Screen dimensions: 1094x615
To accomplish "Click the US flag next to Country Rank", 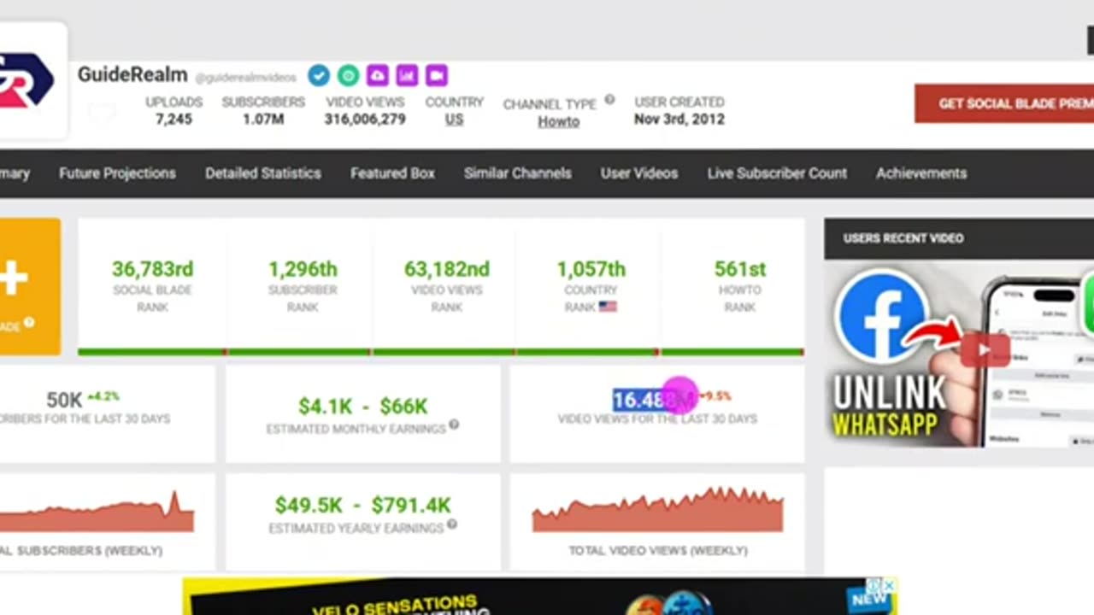I will click(x=608, y=307).
